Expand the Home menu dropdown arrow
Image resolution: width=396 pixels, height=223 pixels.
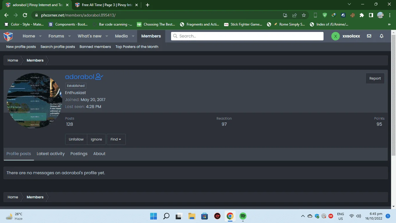click(40, 36)
